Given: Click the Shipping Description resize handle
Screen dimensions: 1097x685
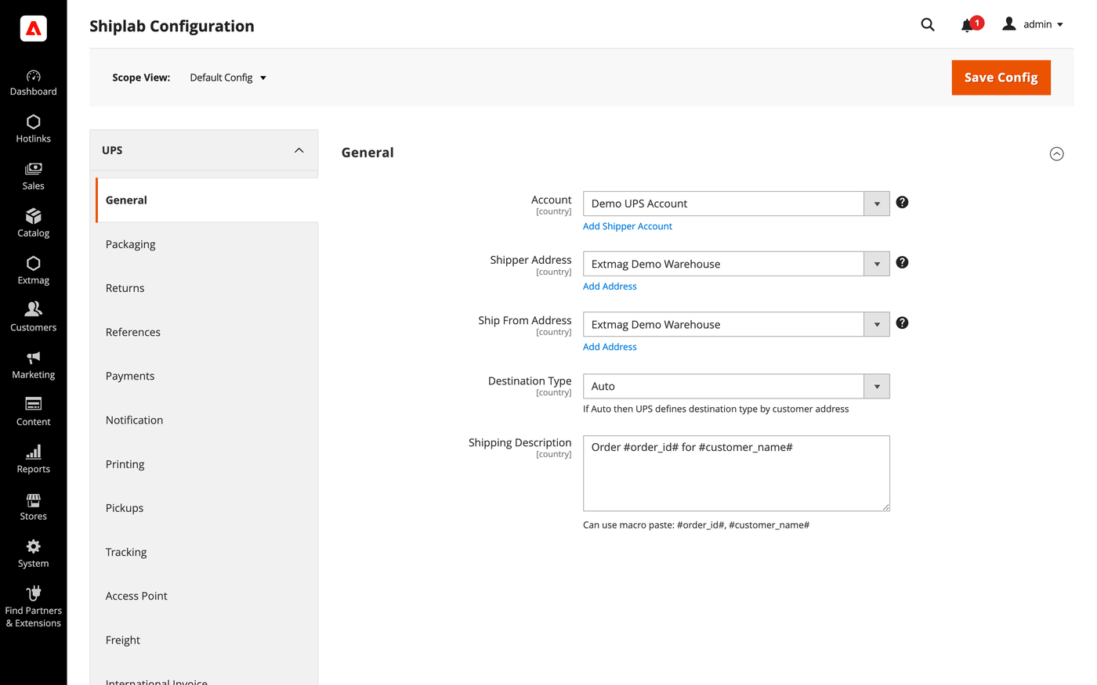Looking at the screenshot, I should (885, 507).
